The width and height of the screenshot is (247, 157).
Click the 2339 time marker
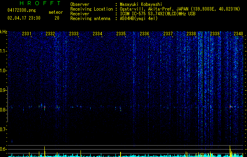click(x=215, y=34)
